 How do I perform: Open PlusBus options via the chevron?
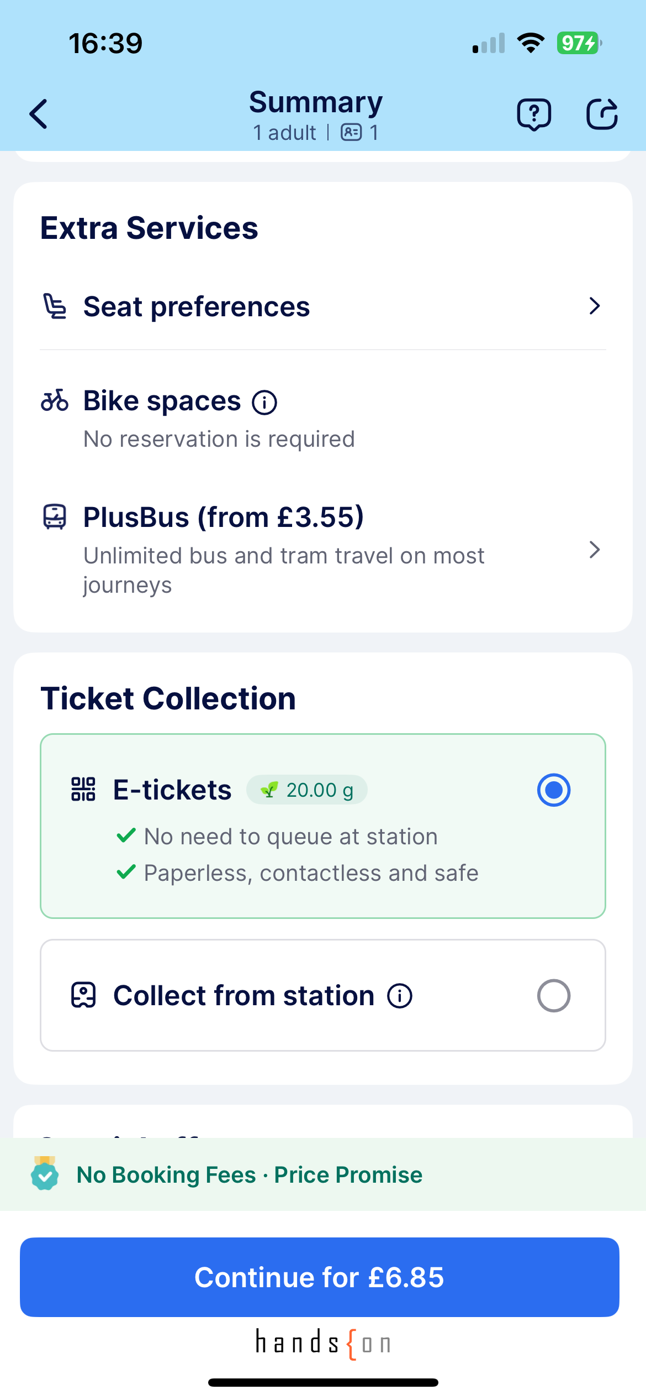click(594, 550)
